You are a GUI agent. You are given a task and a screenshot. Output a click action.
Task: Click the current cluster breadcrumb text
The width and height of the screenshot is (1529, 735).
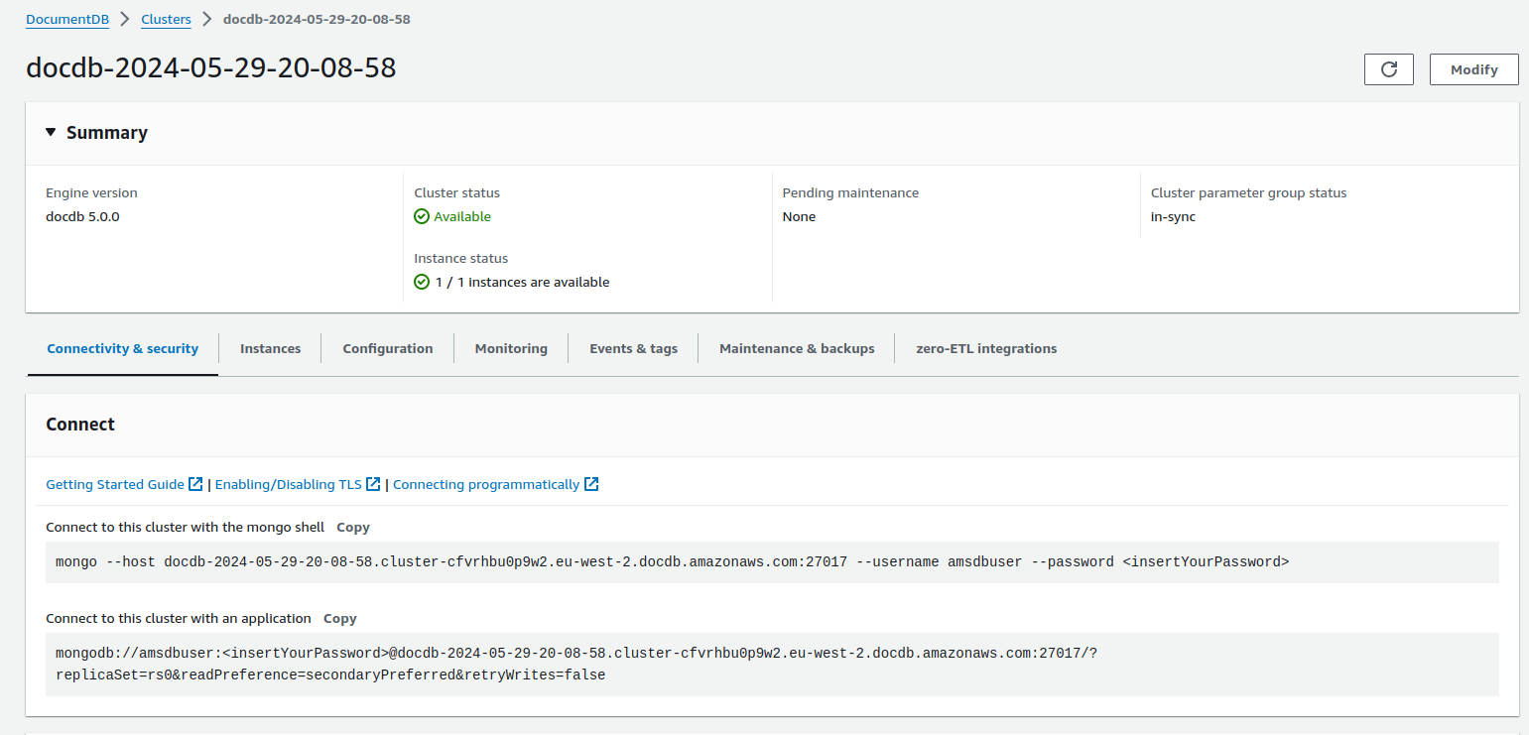click(x=317, y=19)
